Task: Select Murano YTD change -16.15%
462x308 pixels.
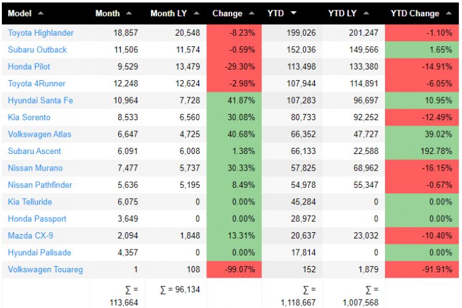Action: click(x=421, y=168)
